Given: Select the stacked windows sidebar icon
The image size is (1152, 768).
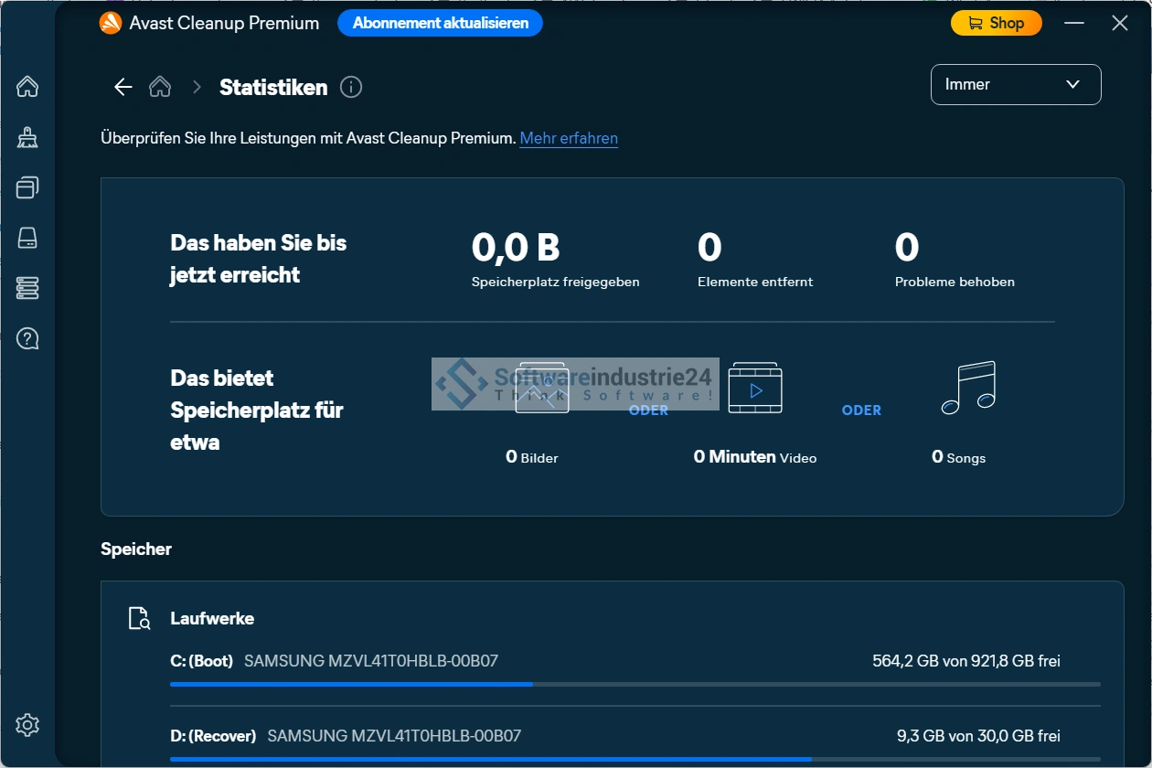Looking at the screenshot, I should pyautogui.click(x=27, y=187).
